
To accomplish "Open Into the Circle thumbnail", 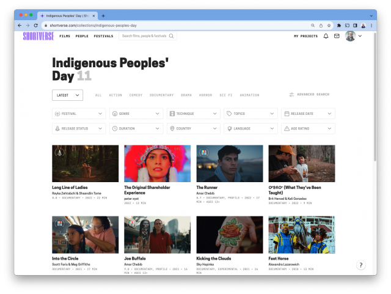I will pos(86,235).
